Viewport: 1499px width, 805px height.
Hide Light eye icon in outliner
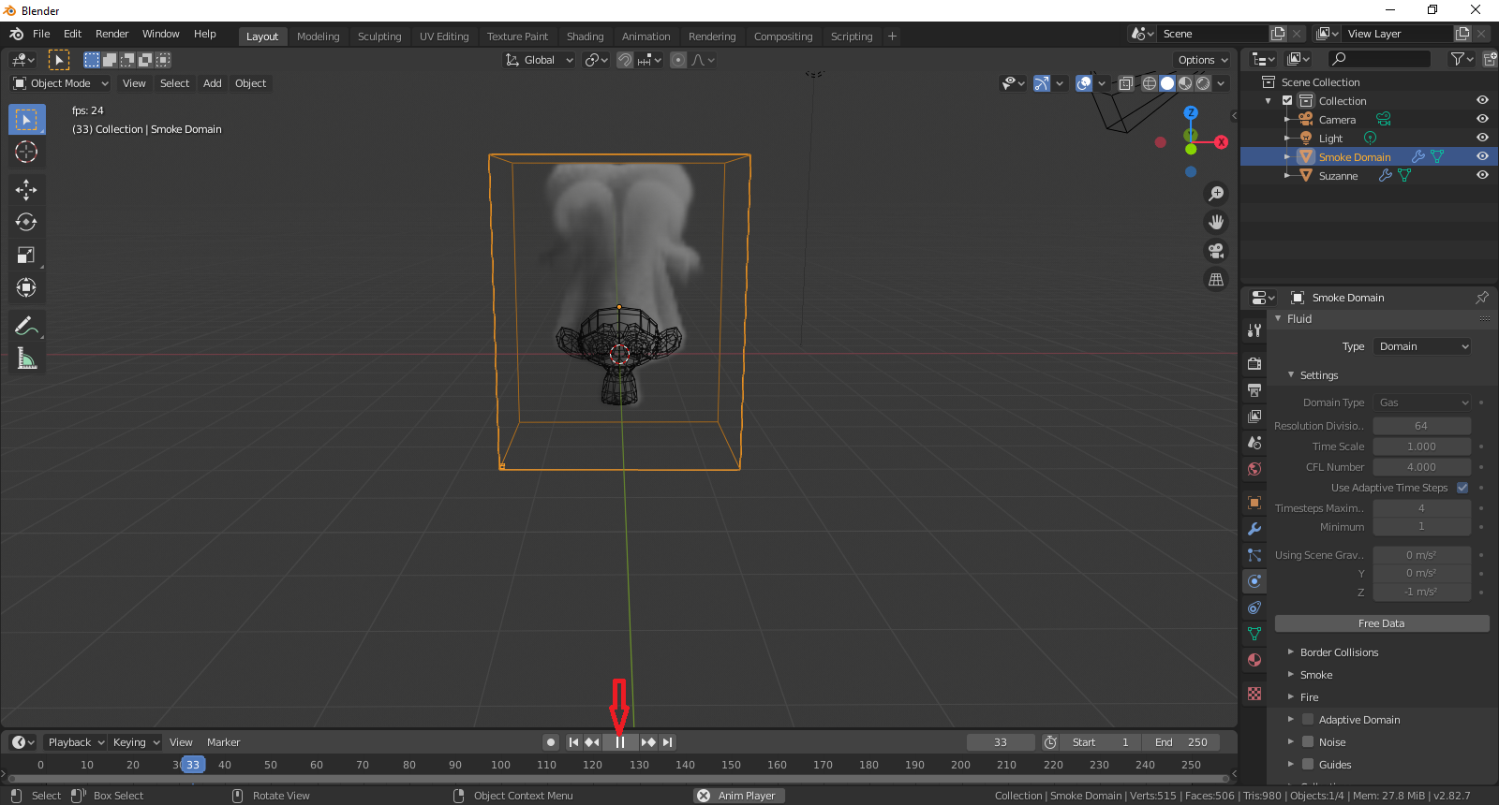click(x=1482, y=138)
